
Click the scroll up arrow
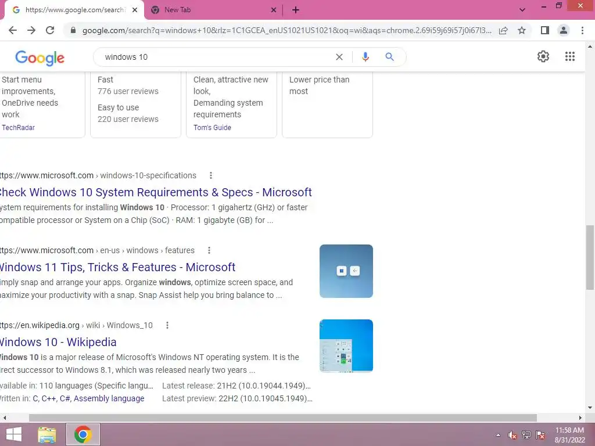point(590,46)
